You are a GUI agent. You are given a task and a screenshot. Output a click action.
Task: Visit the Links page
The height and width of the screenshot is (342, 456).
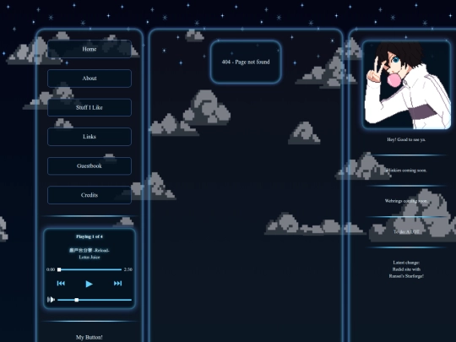[90, 137]
